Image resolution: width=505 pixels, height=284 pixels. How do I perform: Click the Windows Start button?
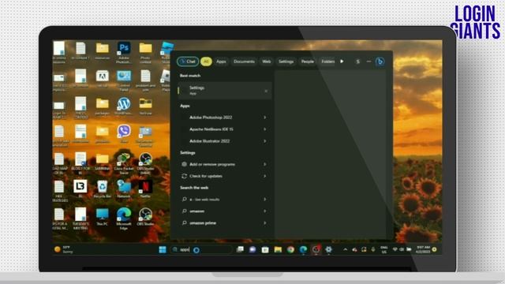(163, 249)
